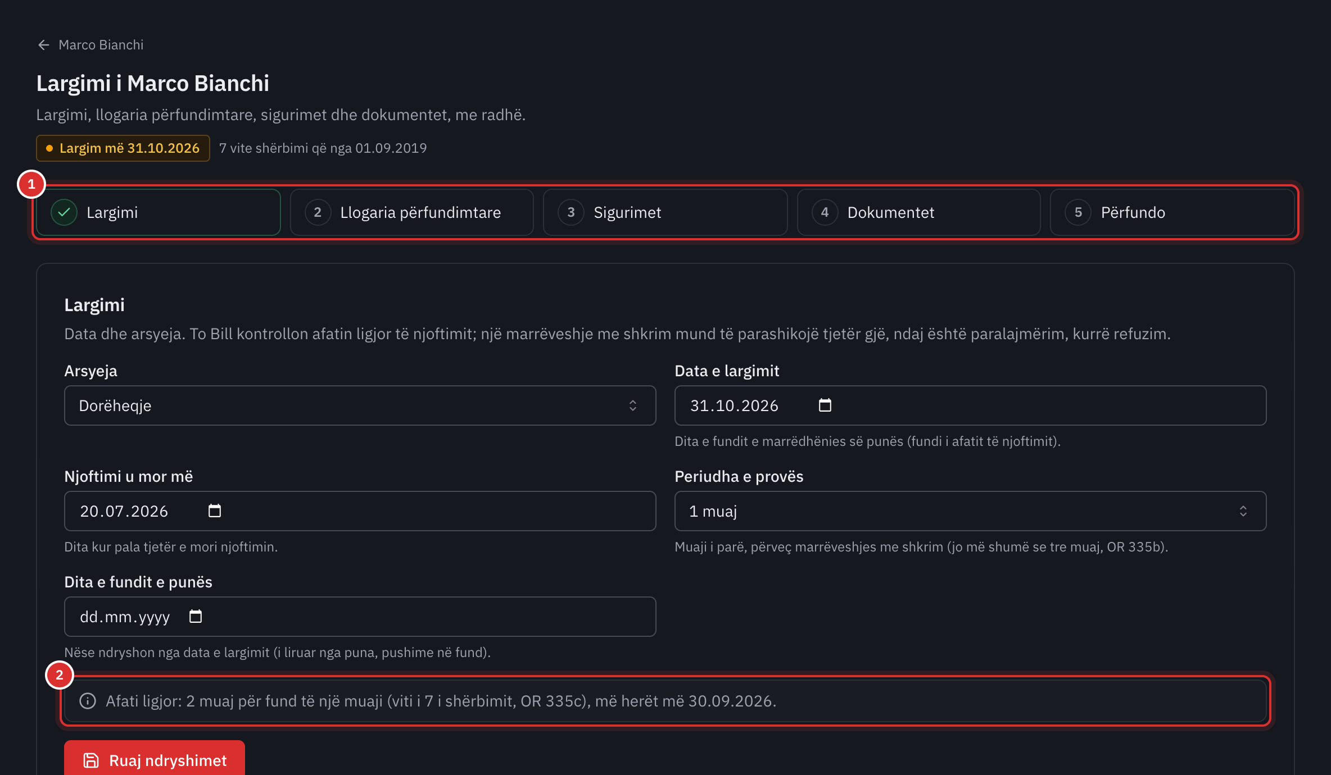Screen dimensions: 1331x775
Task: Open calendar picker for Dita e fundit e punës
Action: [x=195, y=617]
